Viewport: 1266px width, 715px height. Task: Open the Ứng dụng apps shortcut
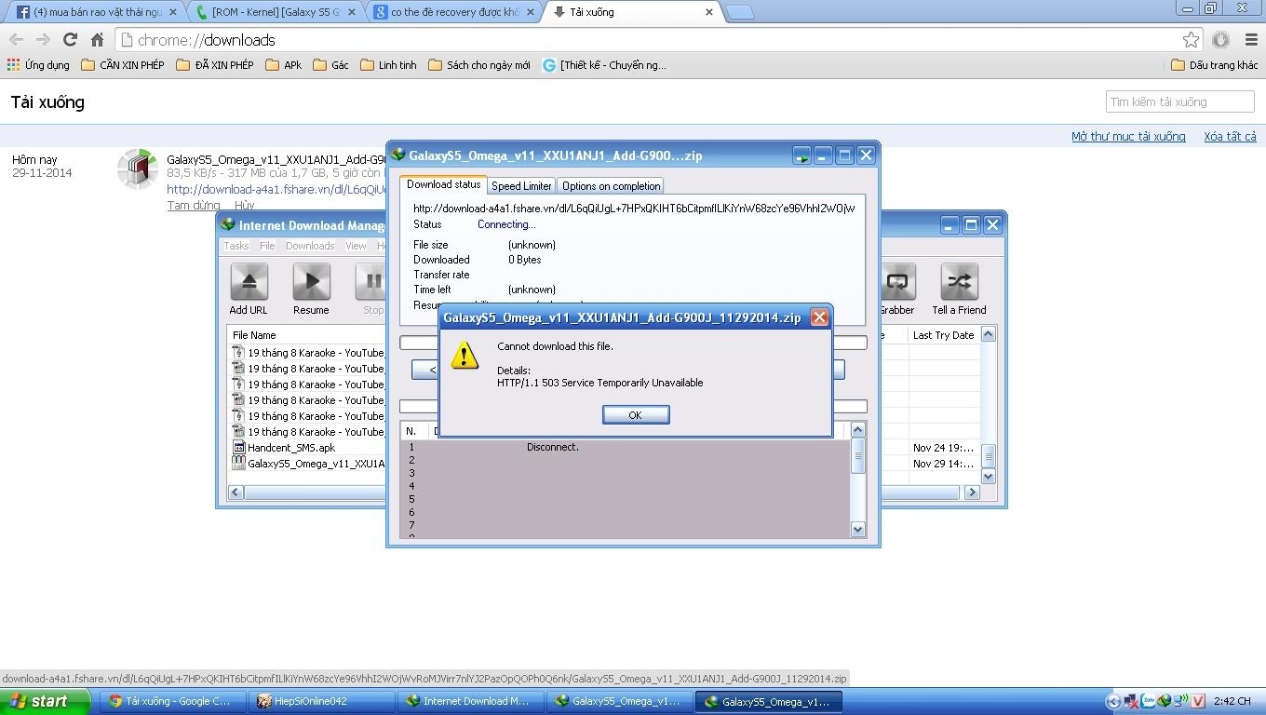click(x=38, y=65)
